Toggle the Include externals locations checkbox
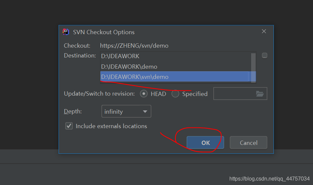 69,126
